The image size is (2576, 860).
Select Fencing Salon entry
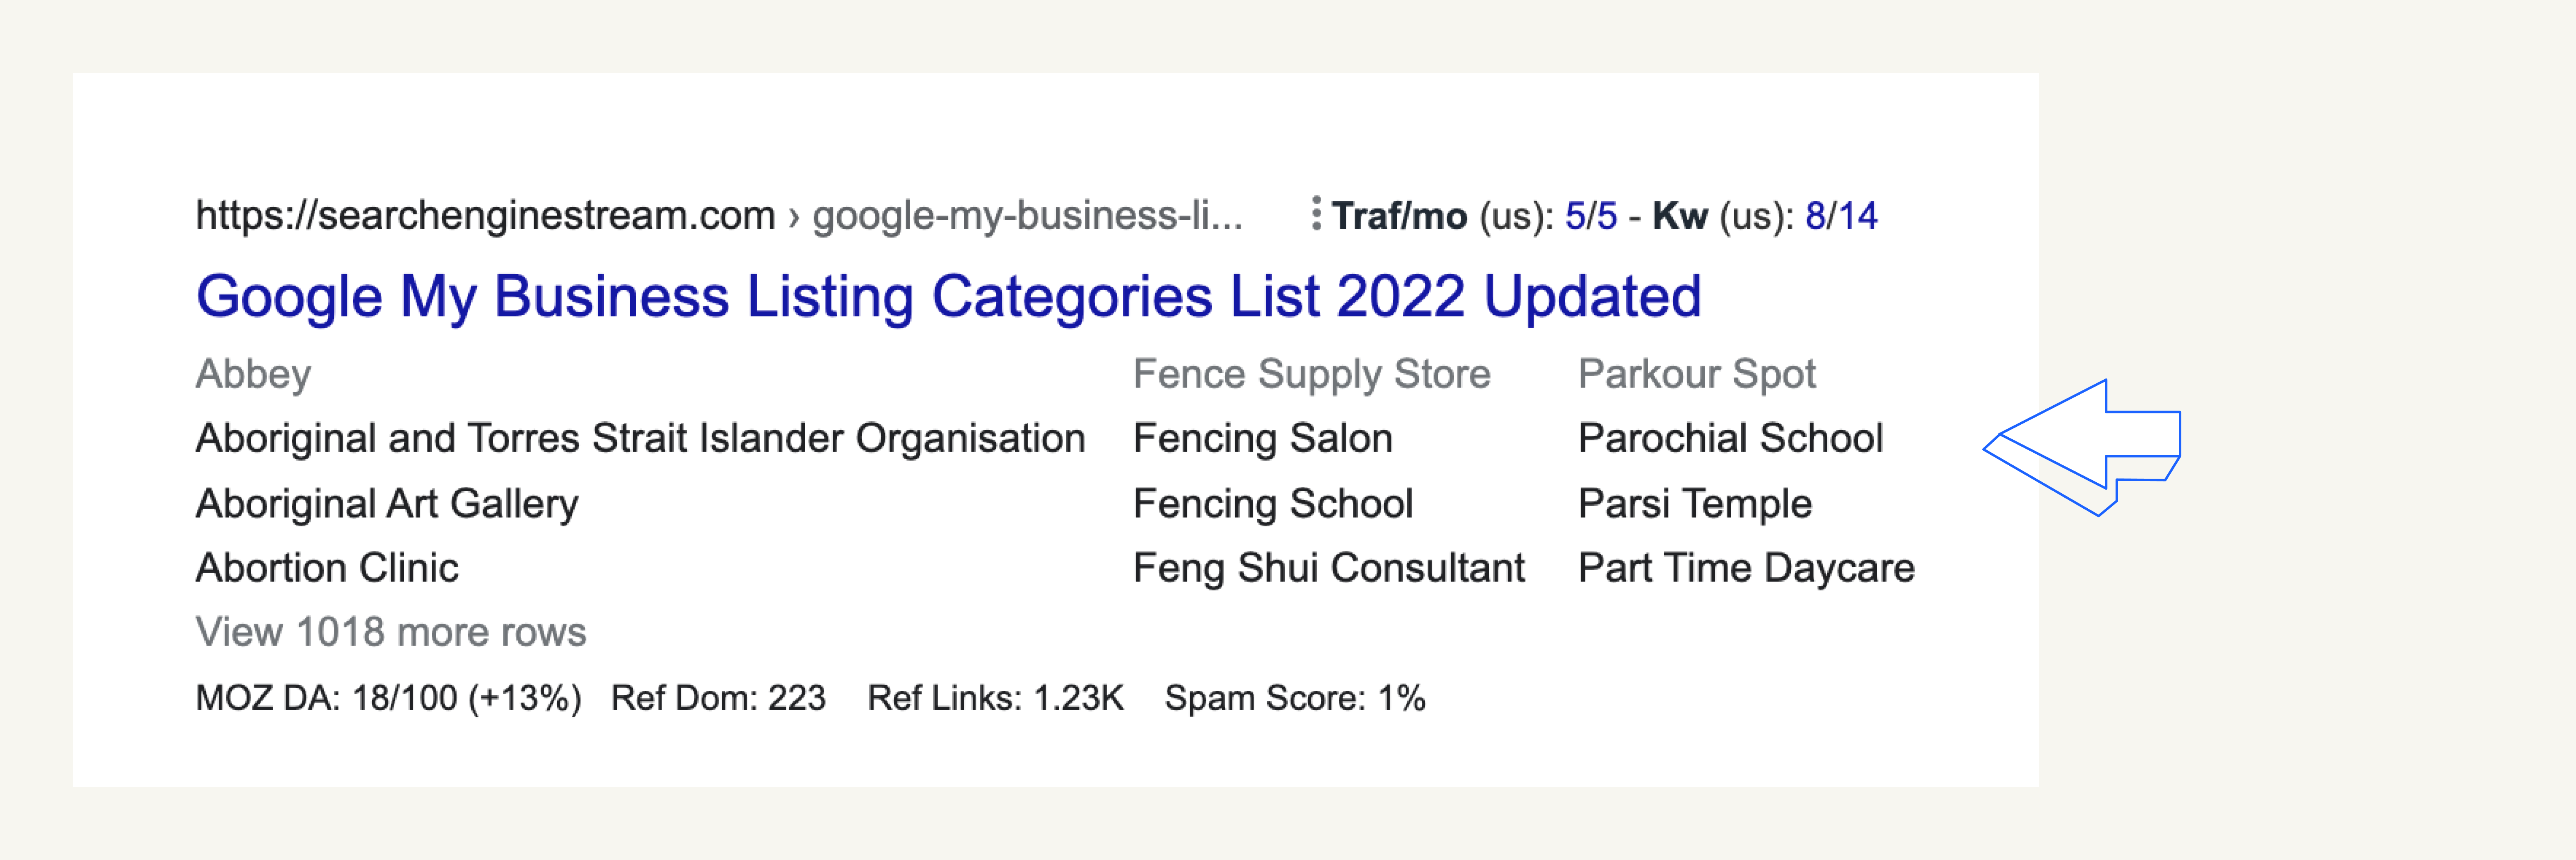click(1262, 438)
